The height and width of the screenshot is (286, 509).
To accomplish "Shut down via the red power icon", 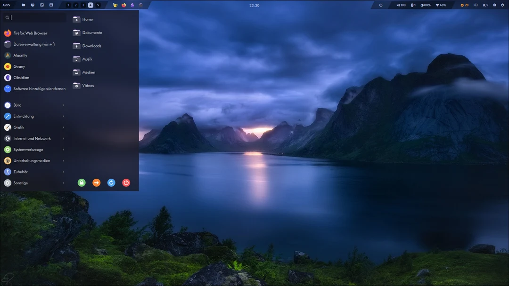I will [126, 182].
